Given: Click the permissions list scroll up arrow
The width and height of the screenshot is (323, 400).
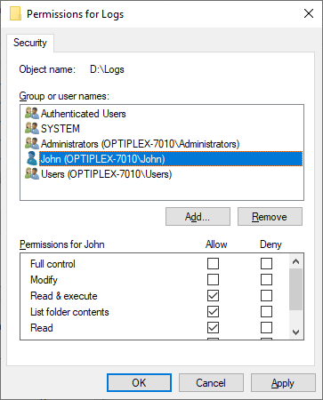Looking at the screenshot, I should (295, 261).
